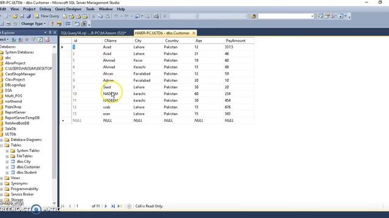The height and width of the screenshot is (218, 389).
Task: Expand the dbo.Student table node
Action: 7,173
